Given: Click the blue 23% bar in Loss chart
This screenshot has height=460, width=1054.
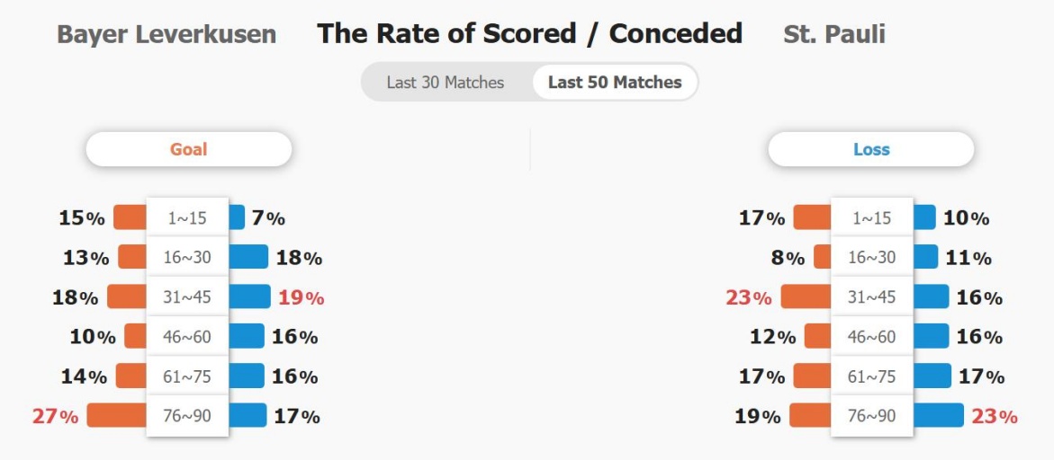Looking at the screenshot, I should pyautogui.click(x=939, y=416).
